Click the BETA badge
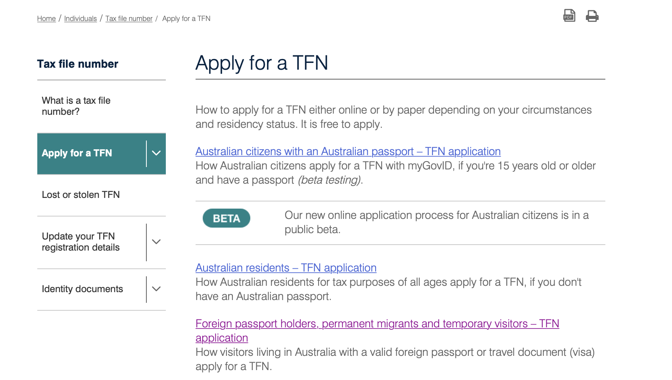Image resolution: width=672 pixels, height=380 pixels. point(227,218)
